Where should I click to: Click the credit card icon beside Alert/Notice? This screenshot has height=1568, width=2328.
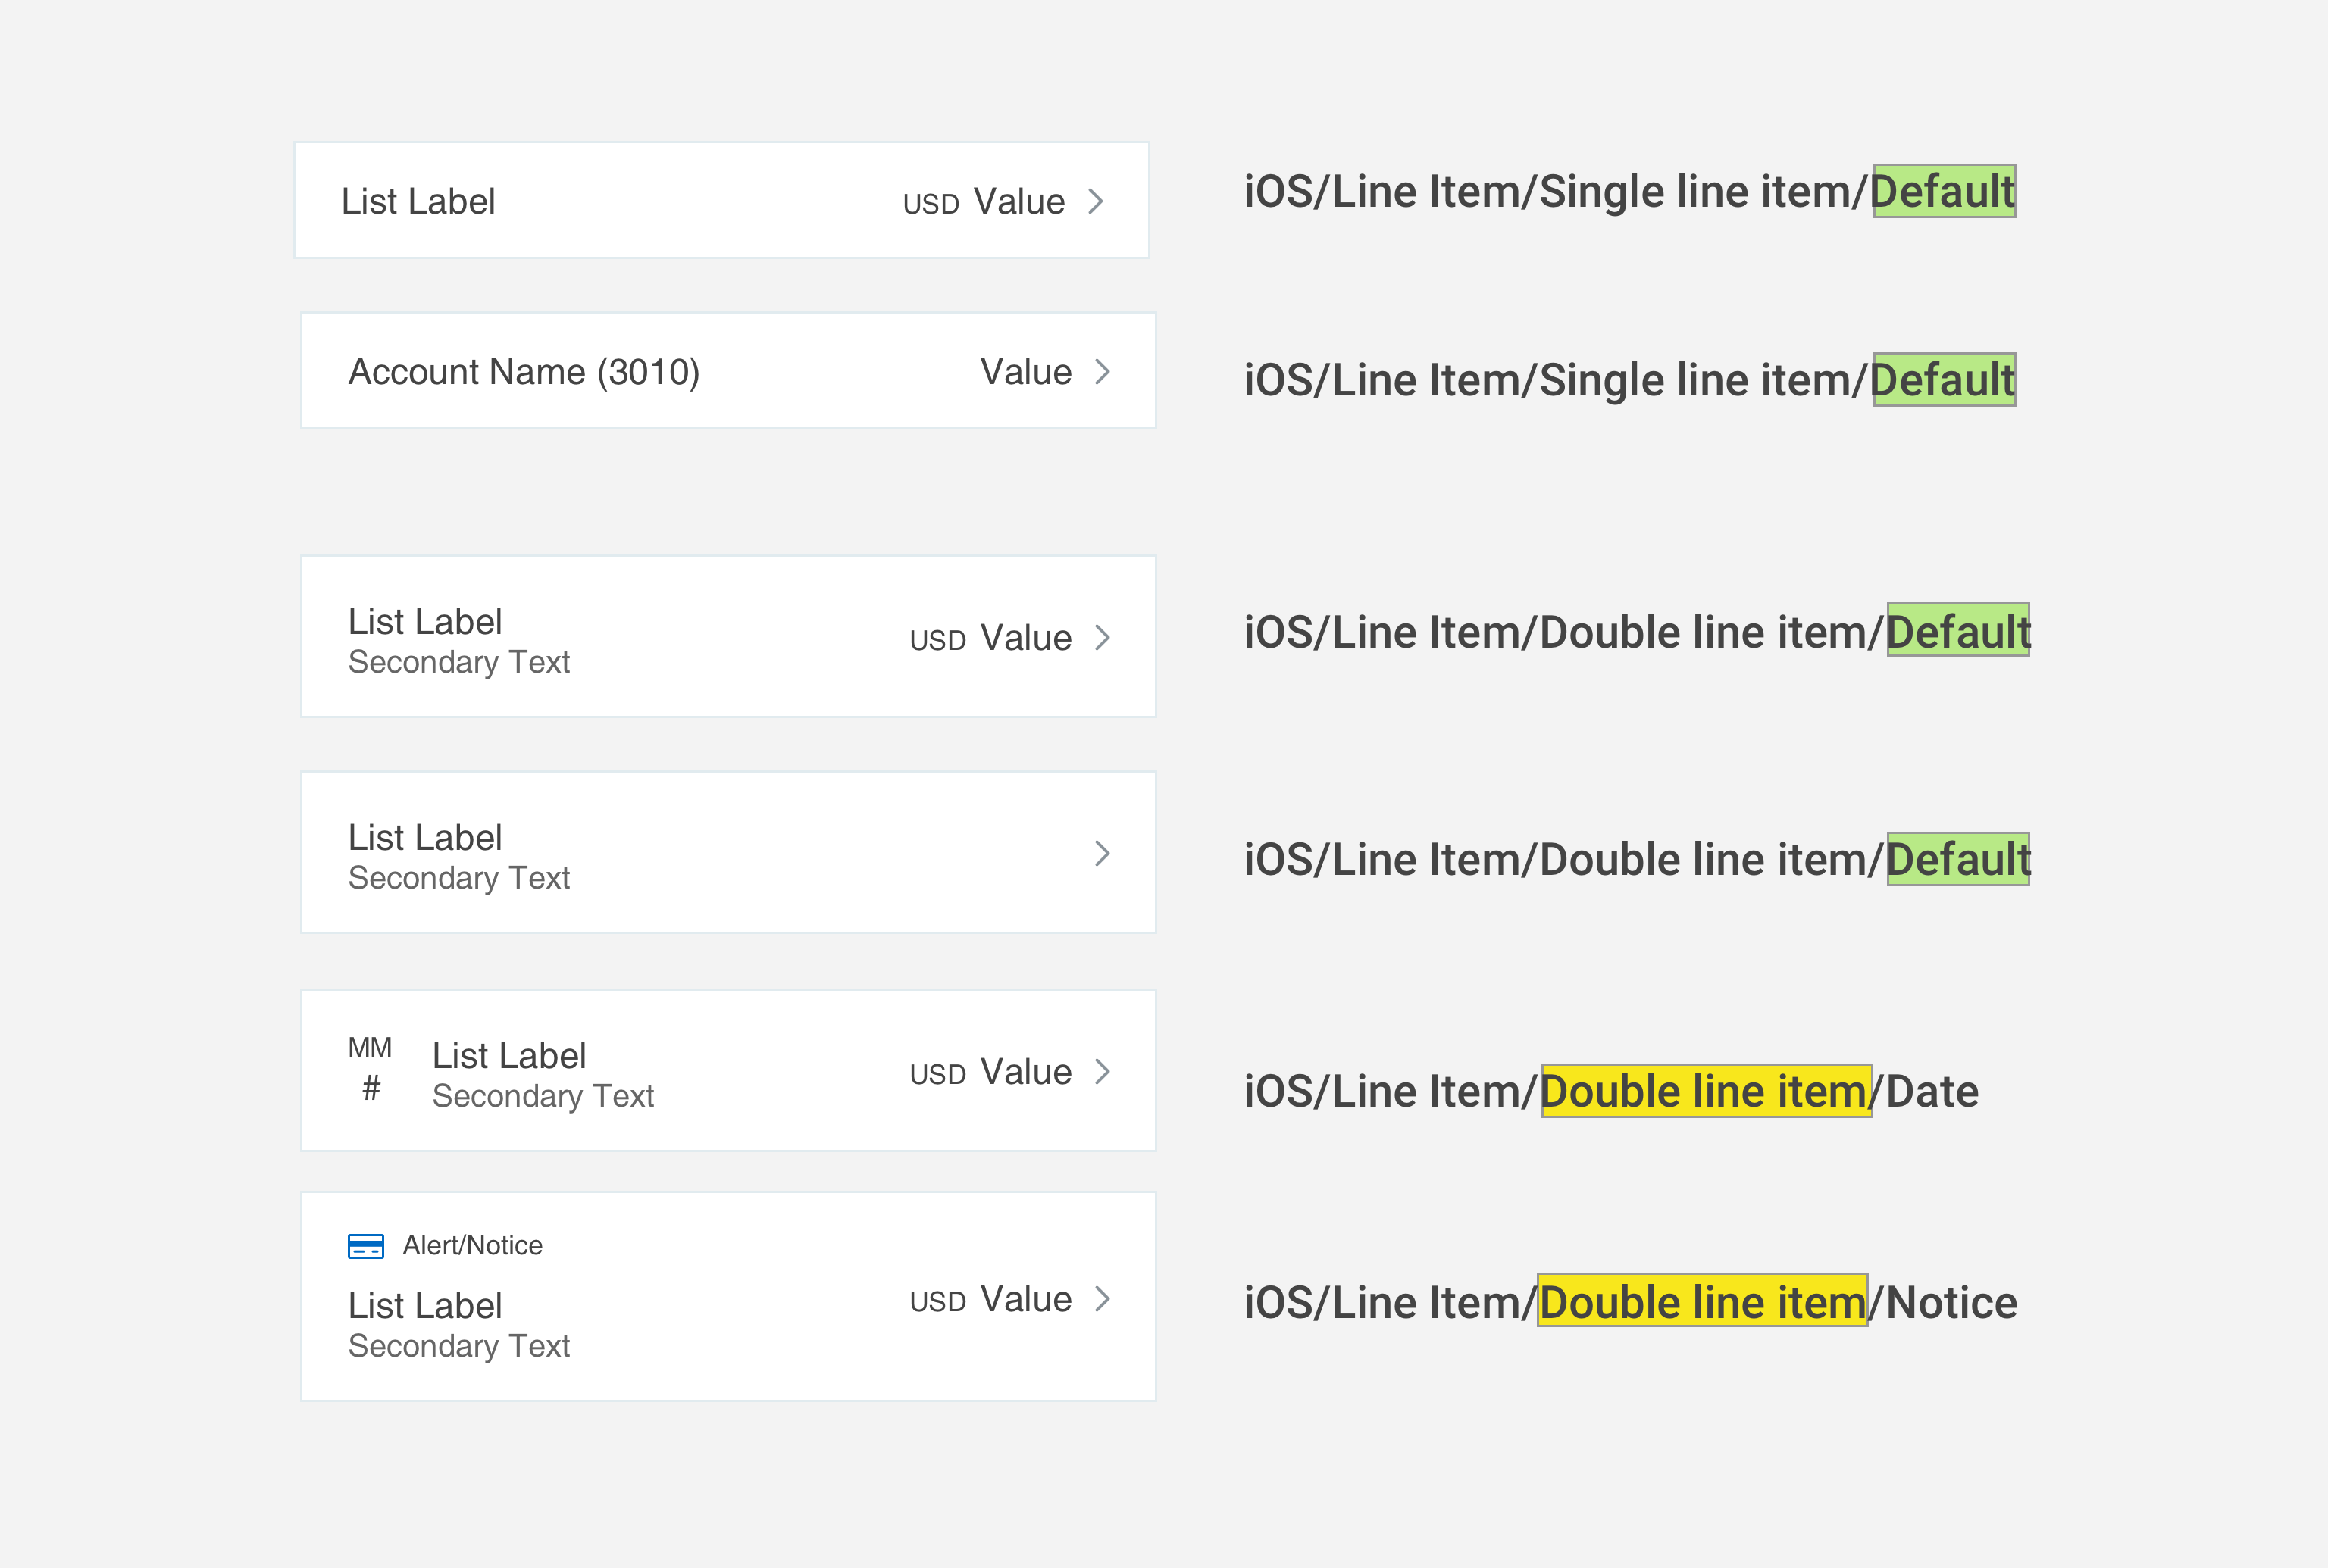pyautogui.click(x=365, y=1246)
